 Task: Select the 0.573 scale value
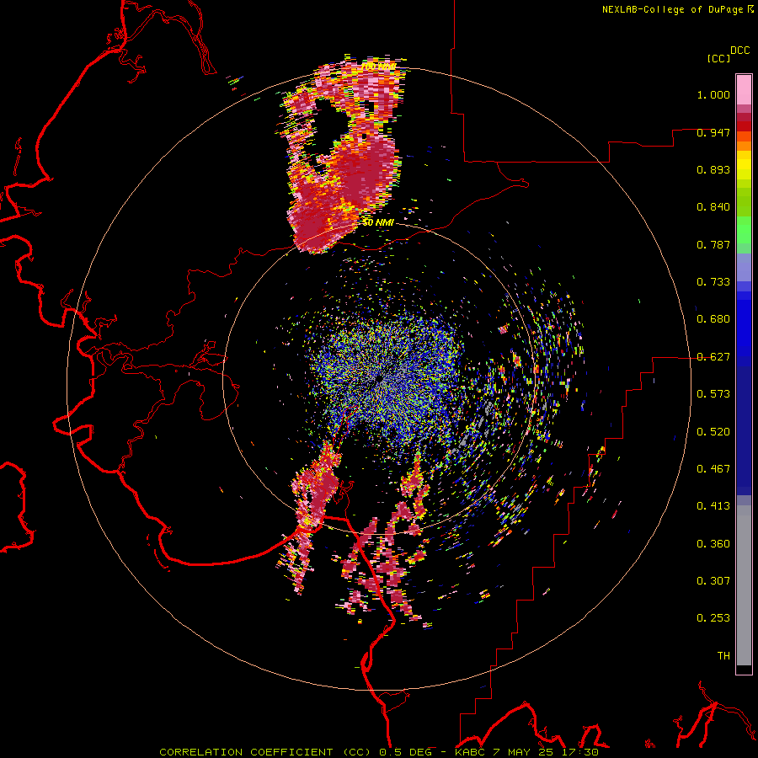(x=713, y=394)
